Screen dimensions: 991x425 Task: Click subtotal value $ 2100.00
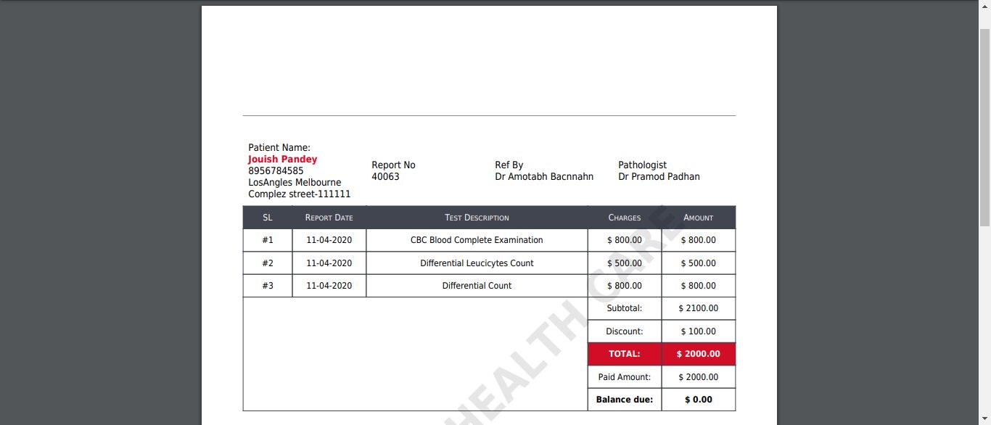[698, 308]
